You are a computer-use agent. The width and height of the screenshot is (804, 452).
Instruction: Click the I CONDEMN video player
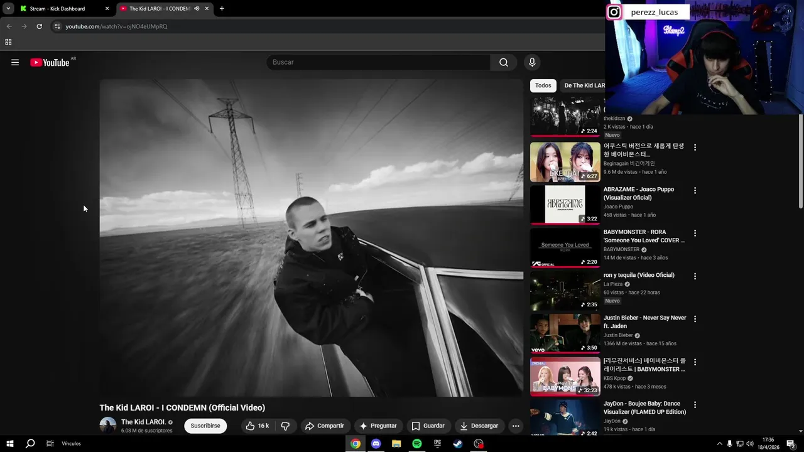311,238
